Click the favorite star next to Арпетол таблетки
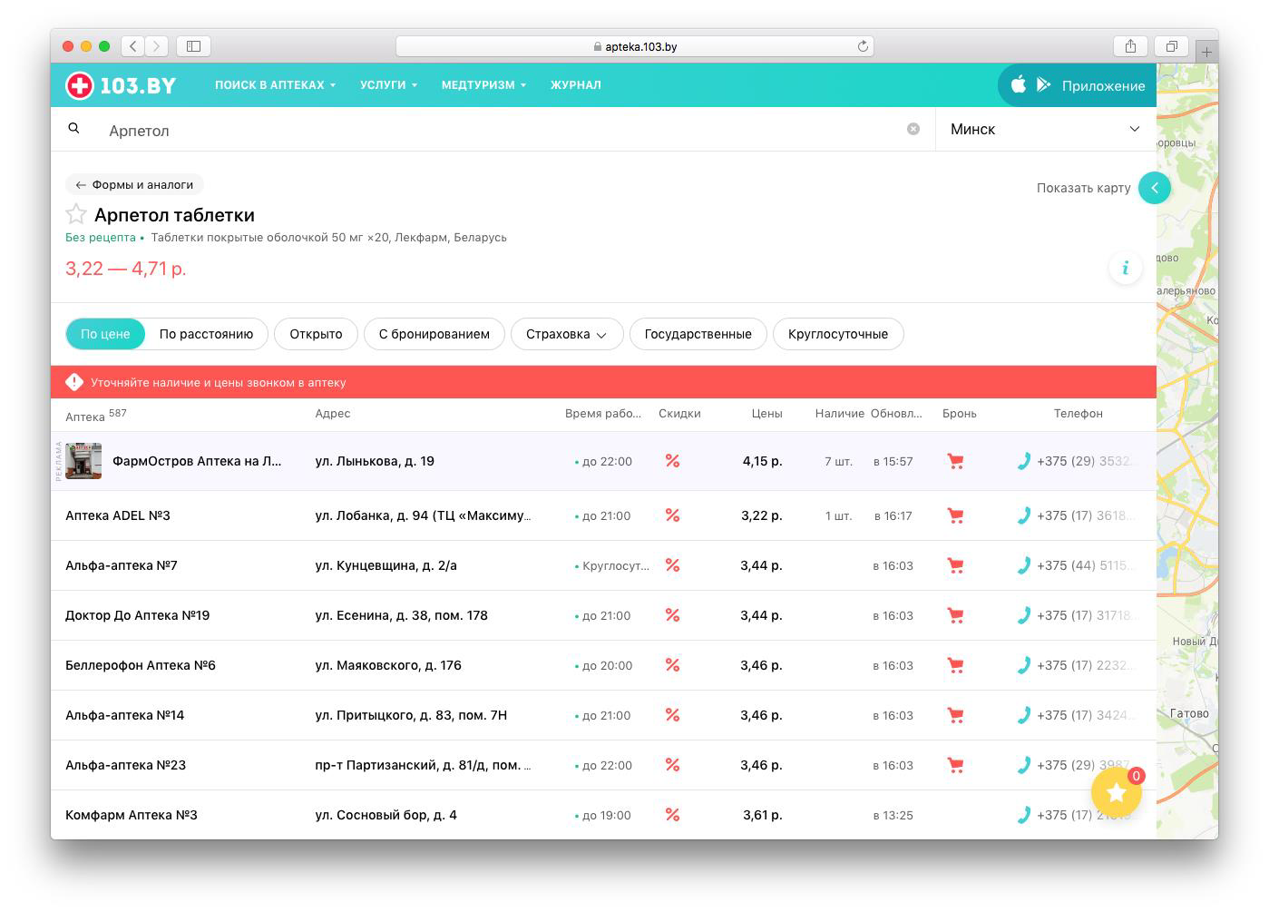This screenshot has width=1269, height=912. 76,214
